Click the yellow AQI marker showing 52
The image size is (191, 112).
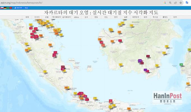(x=31, y=25)
